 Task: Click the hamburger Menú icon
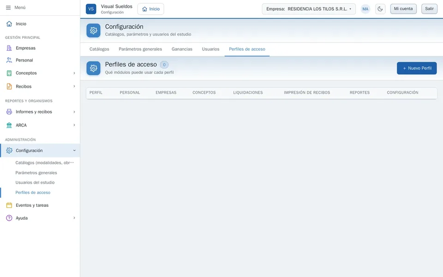pos(8,8)
